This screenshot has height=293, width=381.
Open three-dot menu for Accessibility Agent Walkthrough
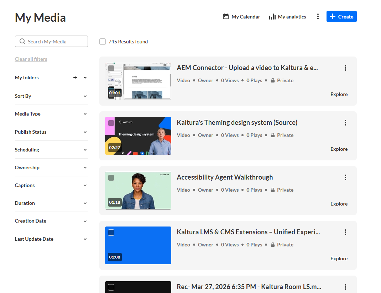coord(345,177)
